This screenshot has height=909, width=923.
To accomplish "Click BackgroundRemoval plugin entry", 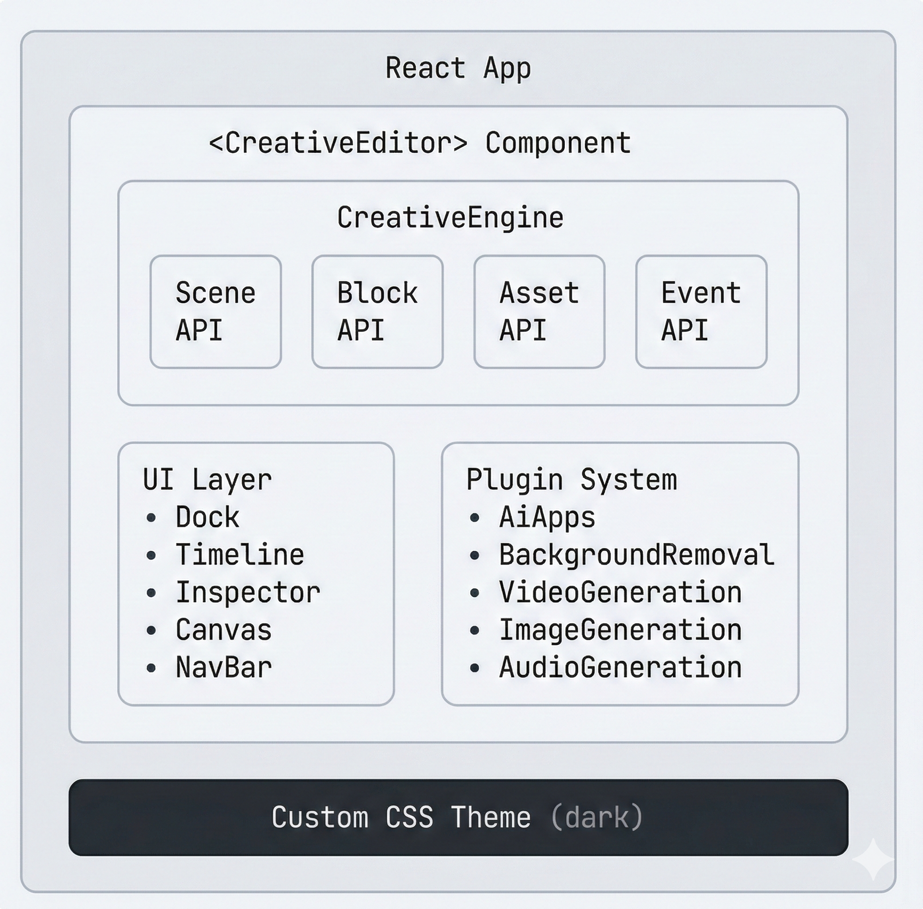I will [x=636, y=555].
